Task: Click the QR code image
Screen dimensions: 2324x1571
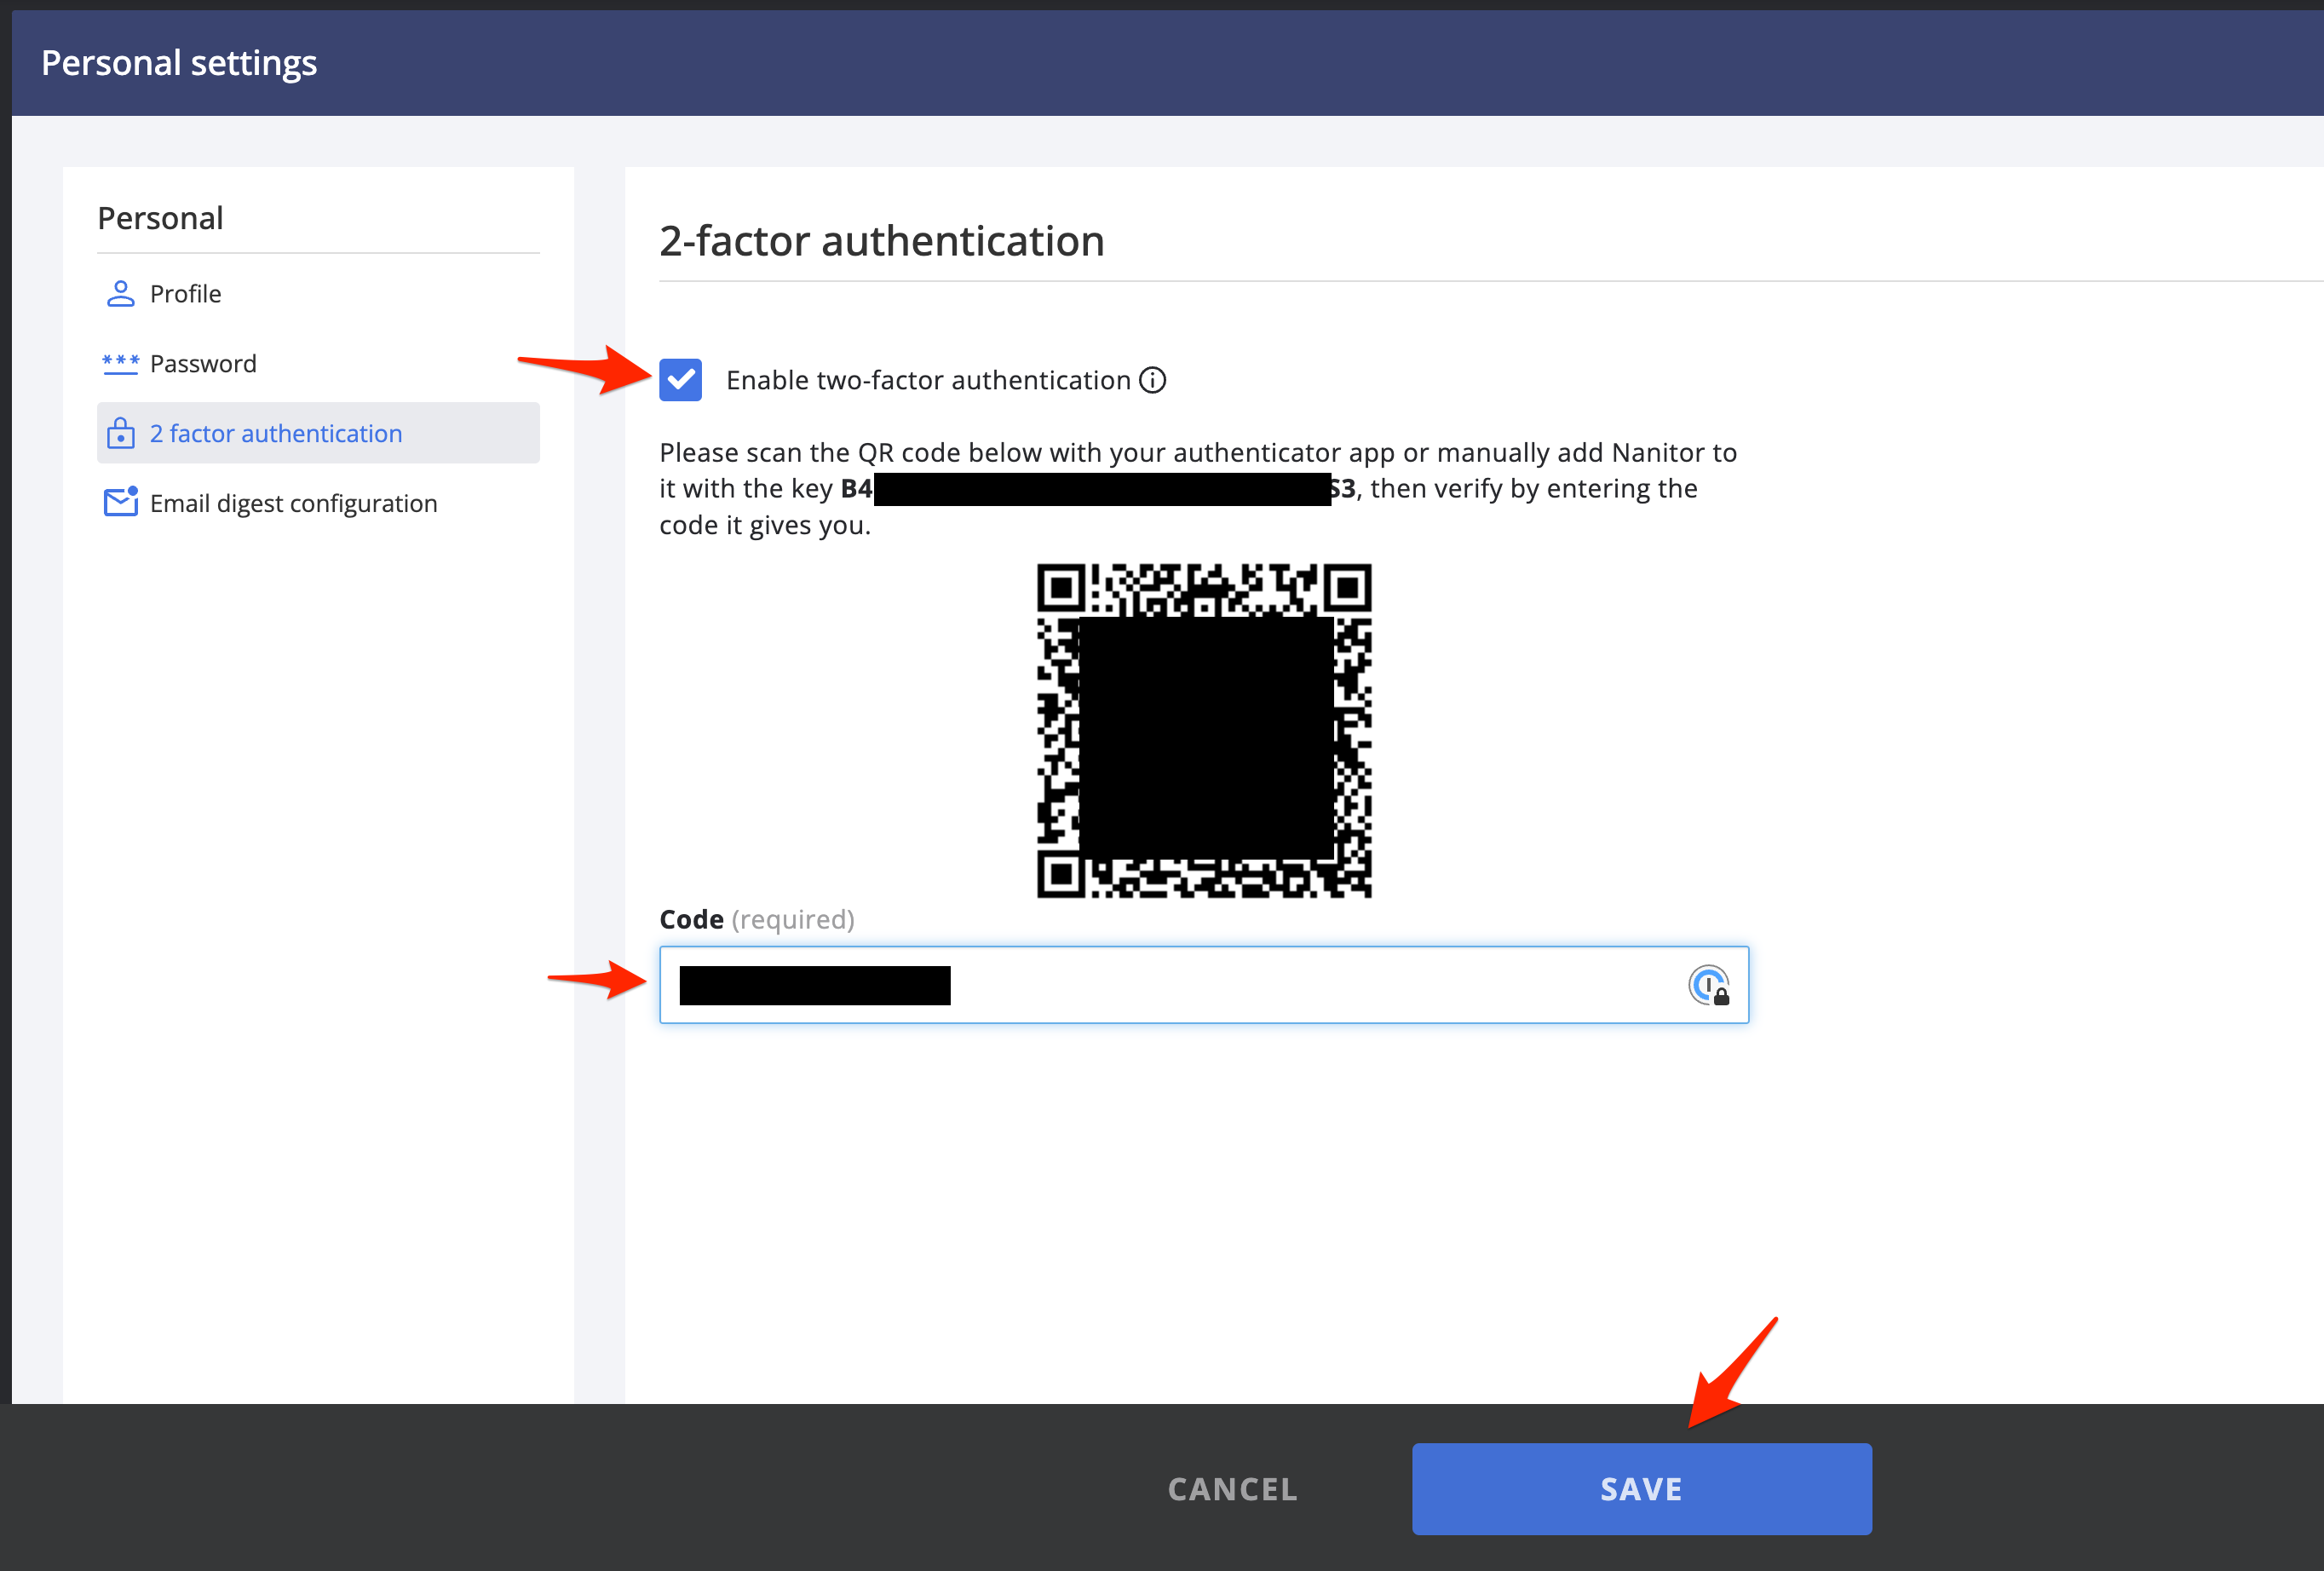Action: coord(1204,731)
